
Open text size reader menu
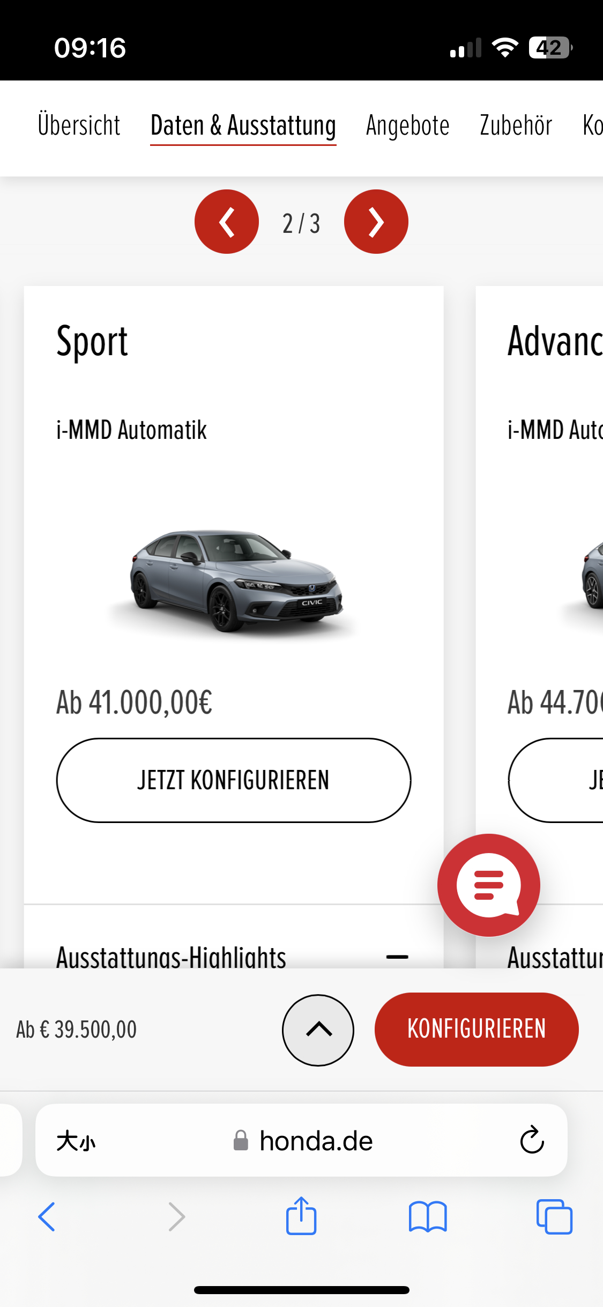point(76,1141)
